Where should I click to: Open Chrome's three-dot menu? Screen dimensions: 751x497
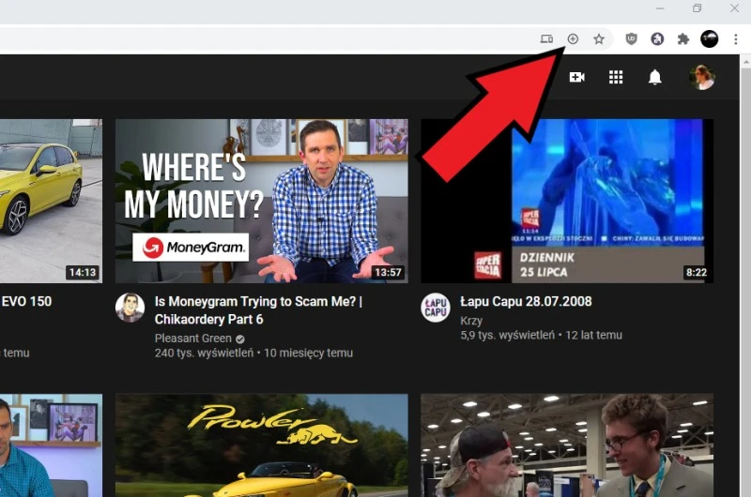pyautogui.click(x=736, y=38)
